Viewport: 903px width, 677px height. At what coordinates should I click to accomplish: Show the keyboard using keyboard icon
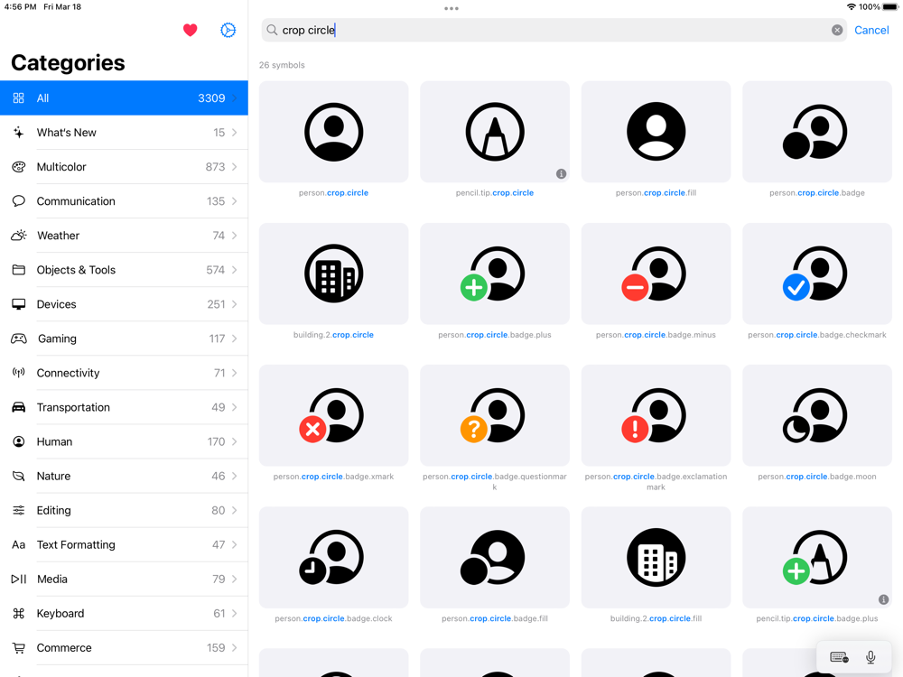pyautogui.click(x=839, y=657)
